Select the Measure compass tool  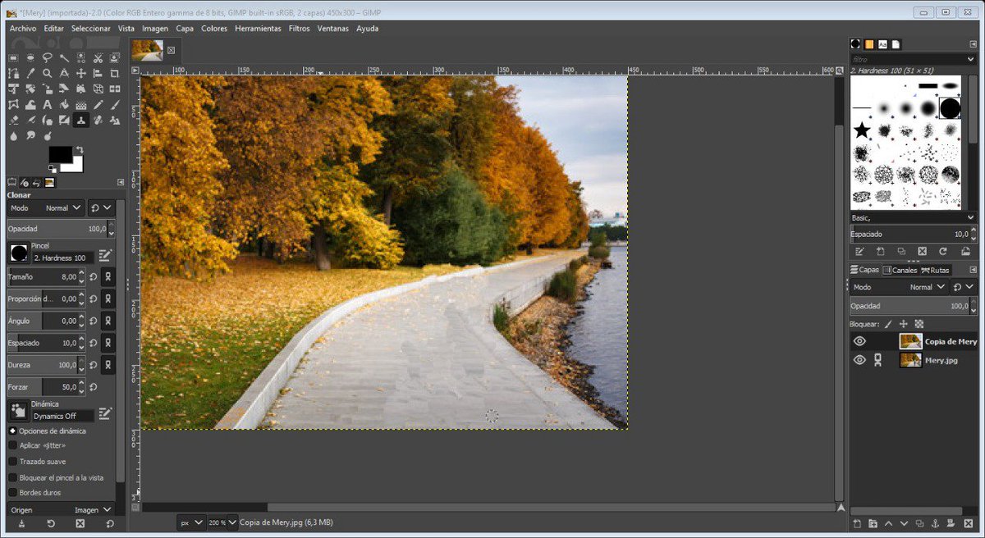pyautogui.click(x=64, y=73)
